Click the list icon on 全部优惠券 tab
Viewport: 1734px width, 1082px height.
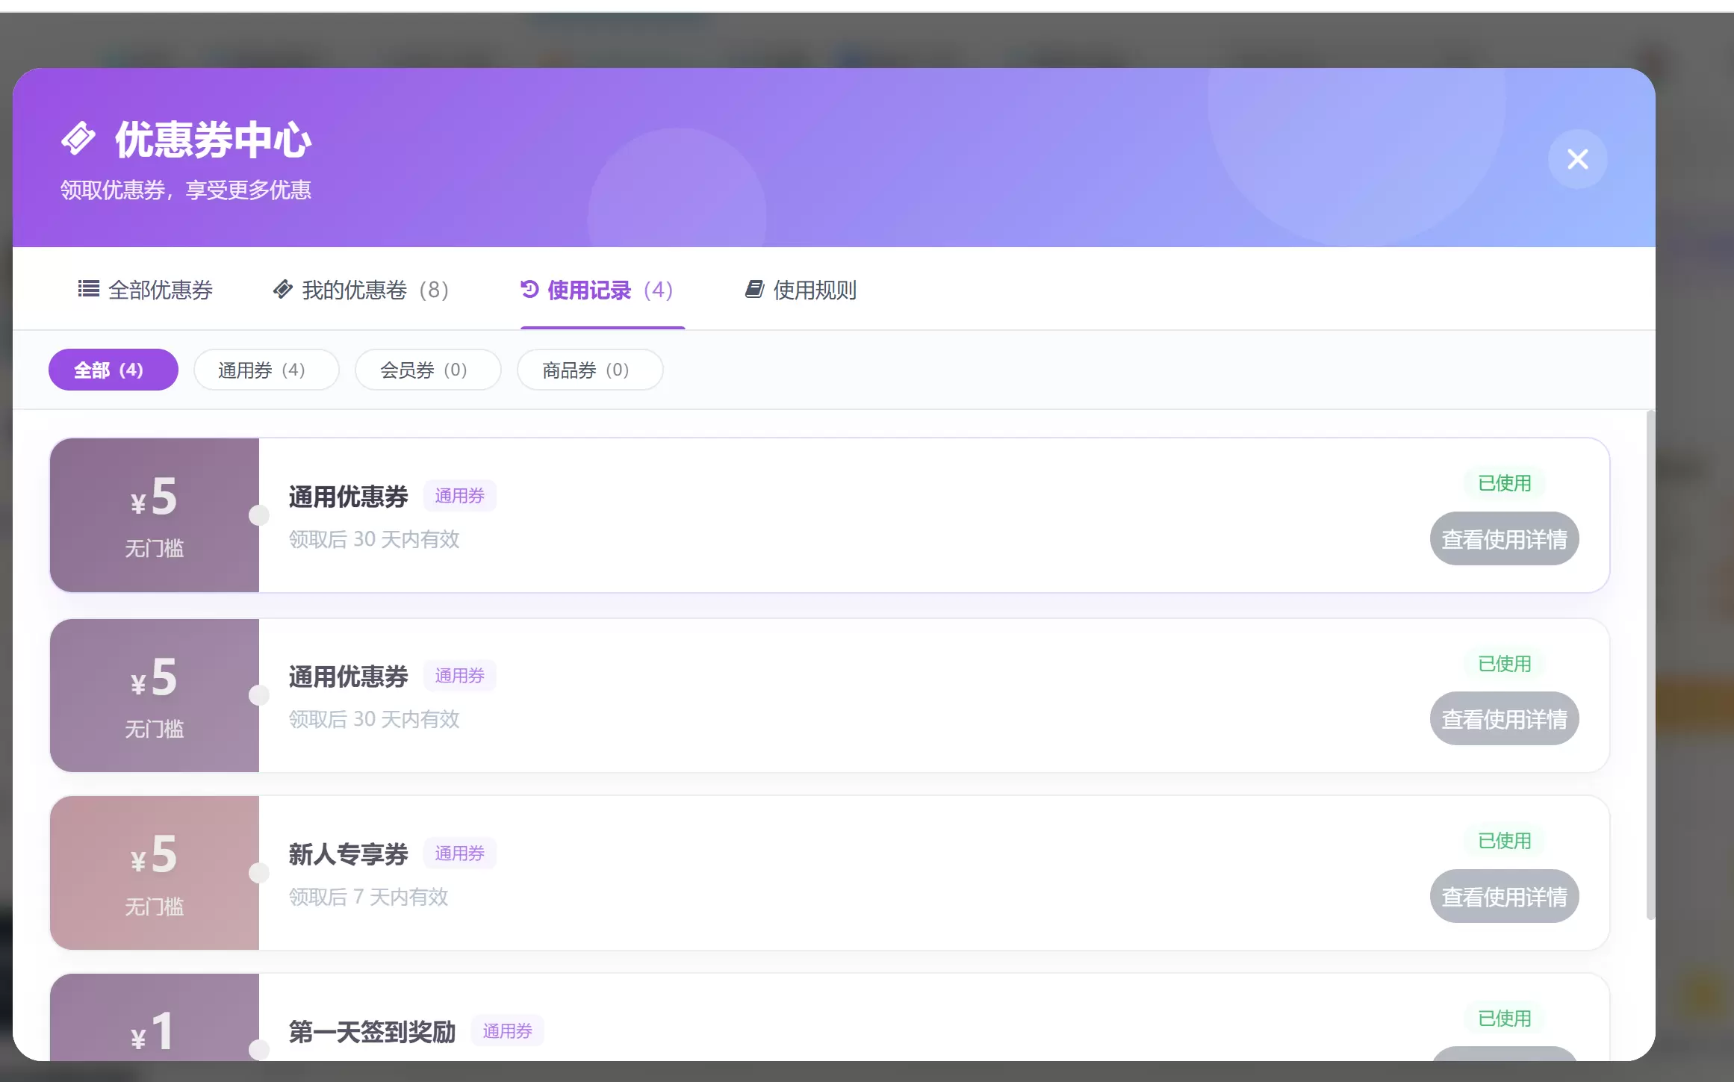pyautogui.click(x=89, y=289)
